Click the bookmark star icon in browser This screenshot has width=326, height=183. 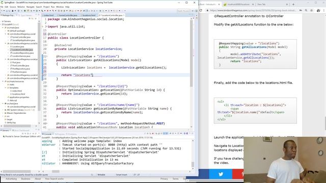click(311, 10)
